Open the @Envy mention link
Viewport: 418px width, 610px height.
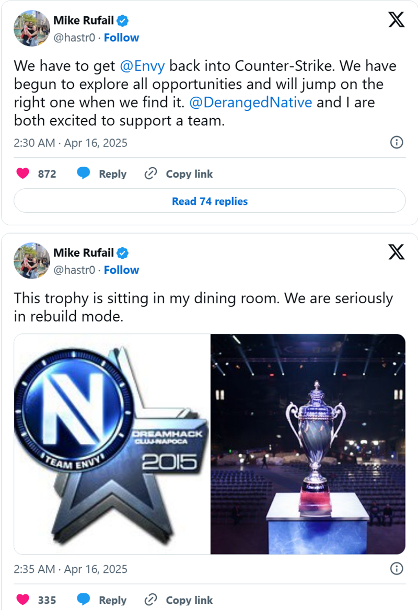point(143,66)
